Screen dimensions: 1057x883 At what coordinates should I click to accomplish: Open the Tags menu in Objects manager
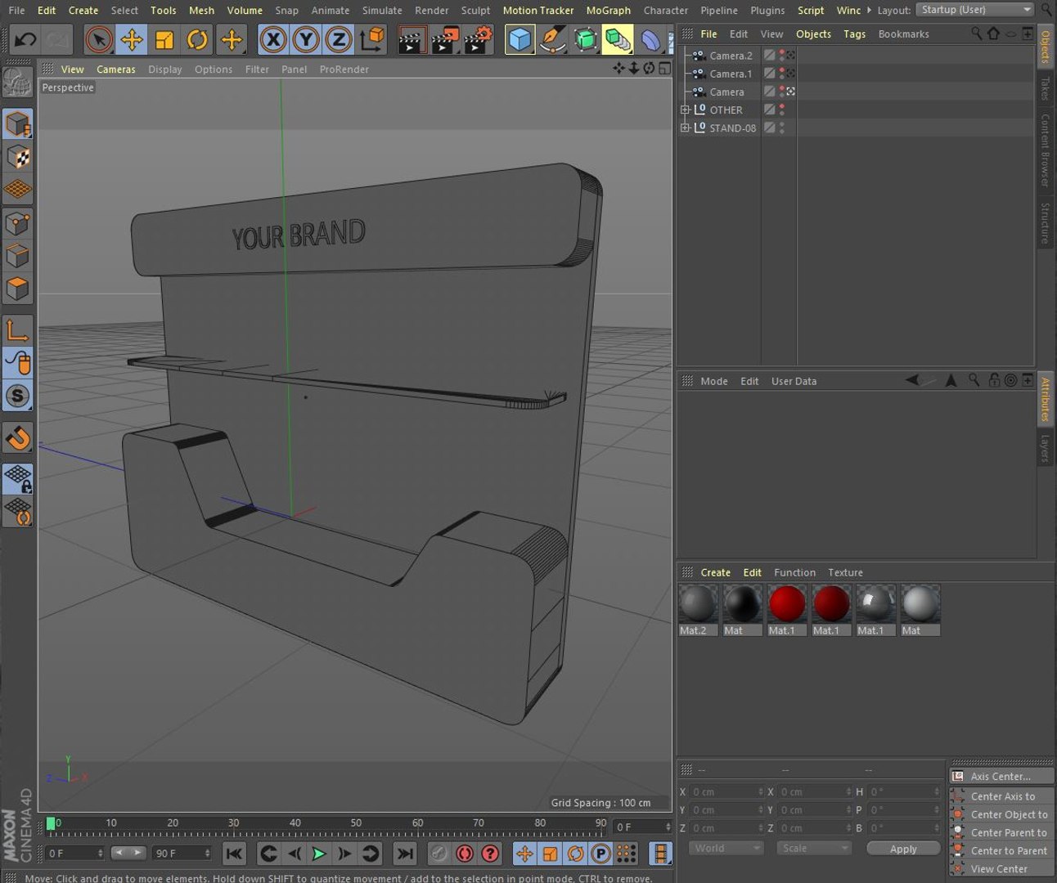click(x=854, y=34)
